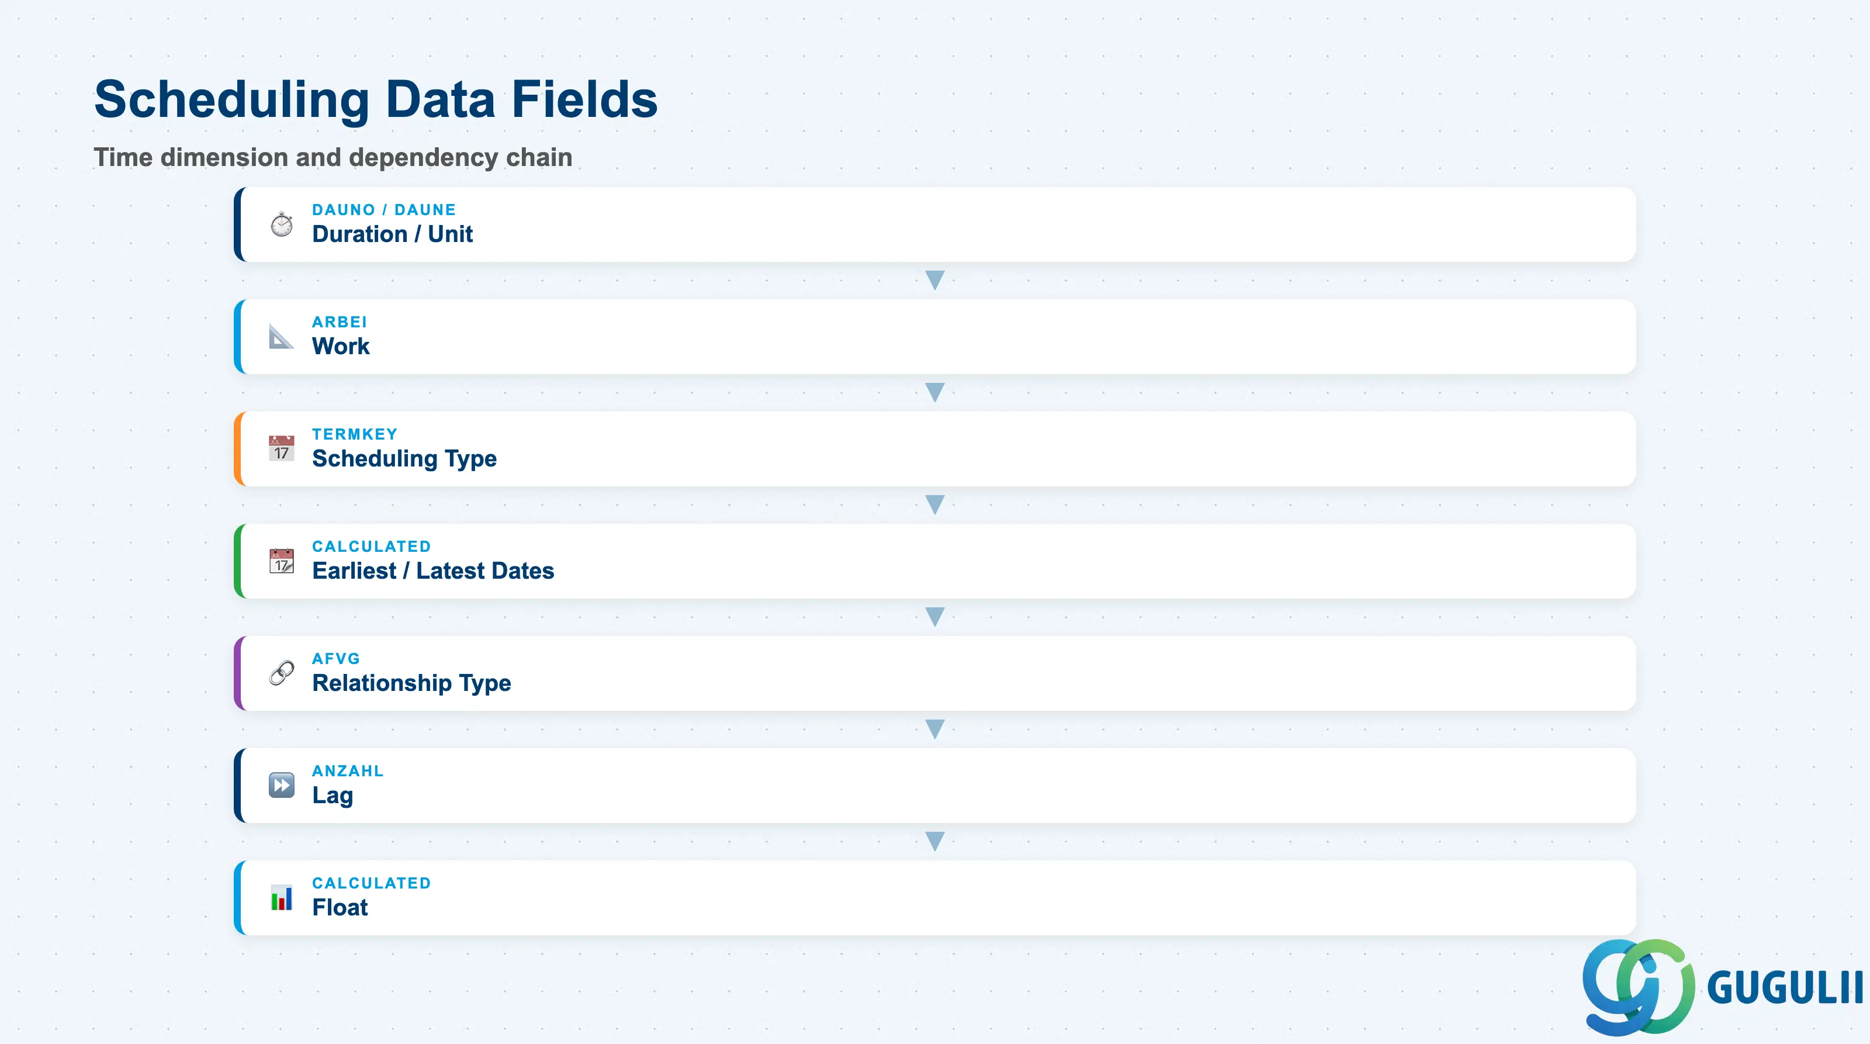Image resolution: width=1870 pixels, height=1044 pixels.
Task: Click the triangular ruler icon beside Work
Action: pyautogui.click(x=282, y=336)
